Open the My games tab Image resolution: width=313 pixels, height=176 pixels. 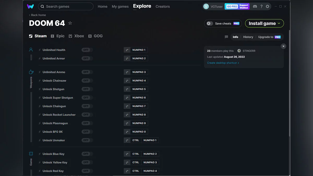coord(120,7)
